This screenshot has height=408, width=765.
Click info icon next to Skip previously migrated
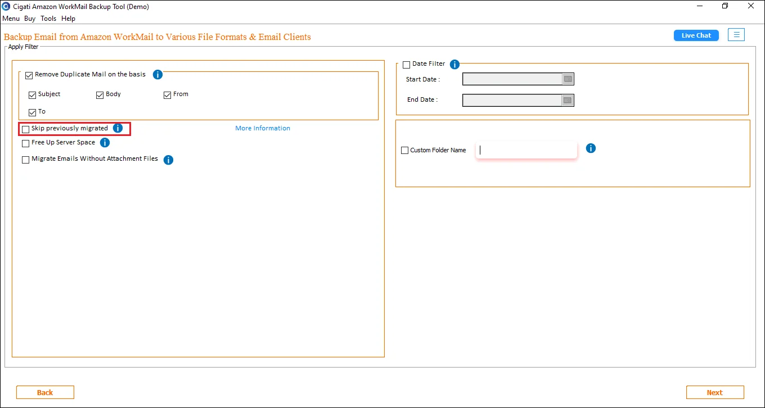[x=118, y=128]
